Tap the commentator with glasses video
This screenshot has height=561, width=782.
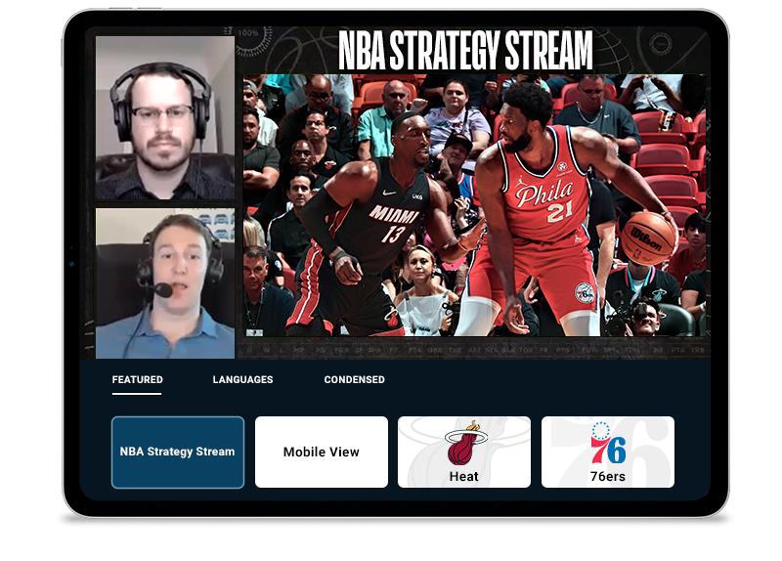pyautogui.click(x=165, y=117)
